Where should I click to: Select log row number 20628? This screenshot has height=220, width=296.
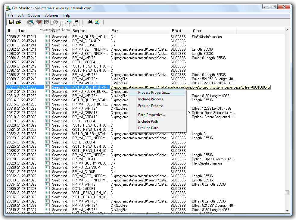(x=11, y=159)
